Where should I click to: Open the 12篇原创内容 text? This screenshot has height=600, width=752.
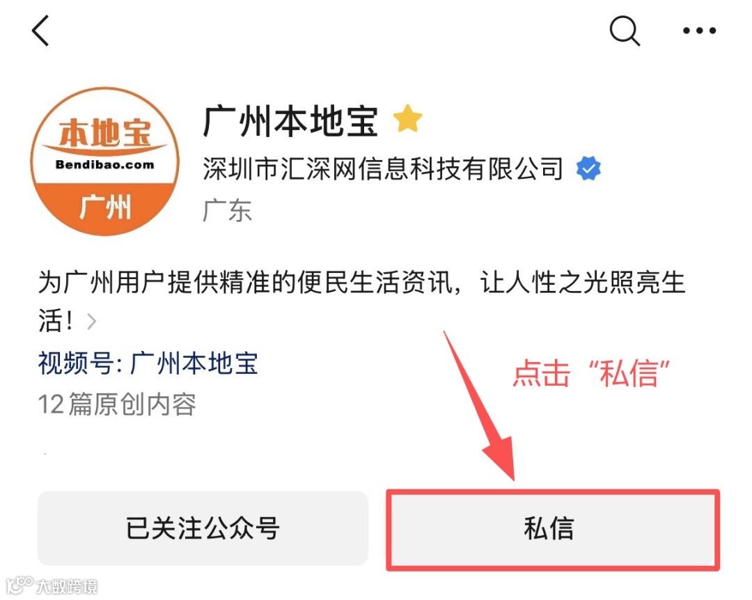click(x=117, y=404)
